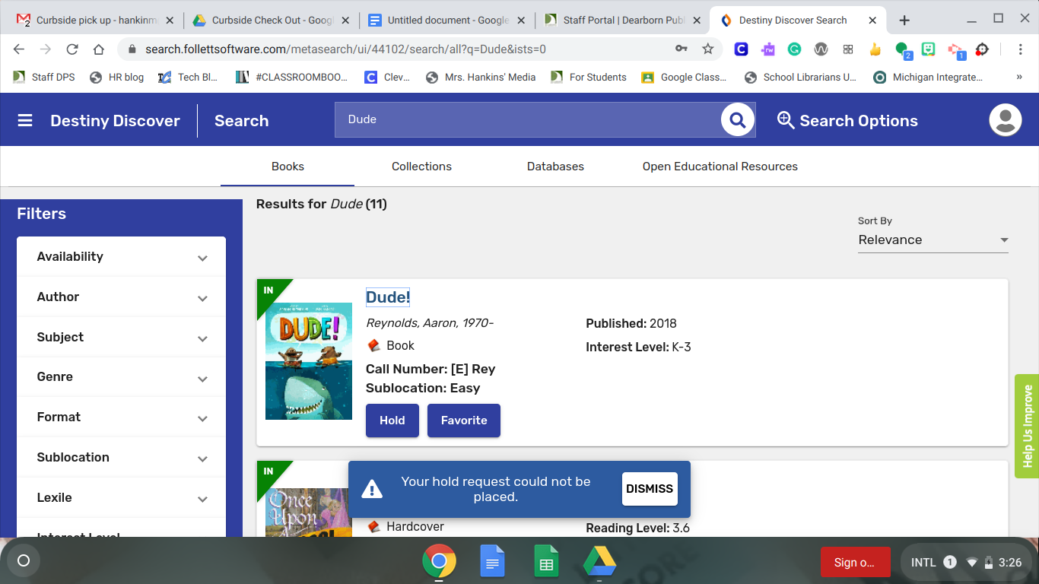Open the hamburger navigation menu
The width and height of the screenshot is (1039, 584).
click(x=25, y=120)
